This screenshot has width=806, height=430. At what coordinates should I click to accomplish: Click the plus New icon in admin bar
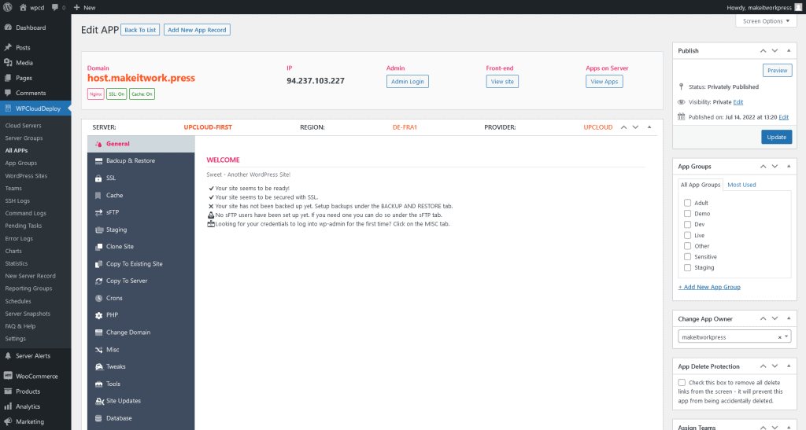(76, 7)
